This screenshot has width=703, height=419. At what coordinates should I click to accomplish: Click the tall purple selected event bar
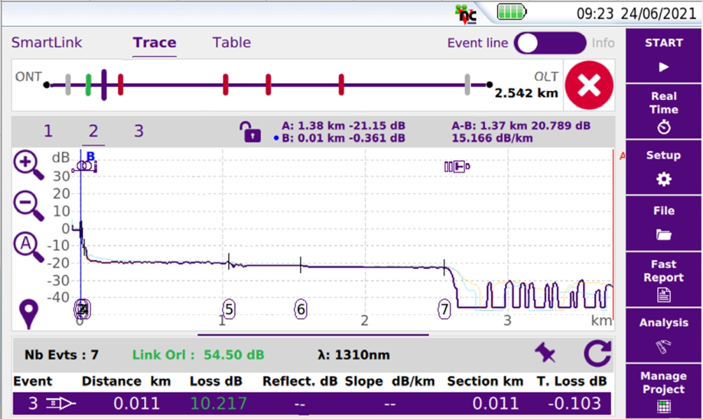click(104, 85)
